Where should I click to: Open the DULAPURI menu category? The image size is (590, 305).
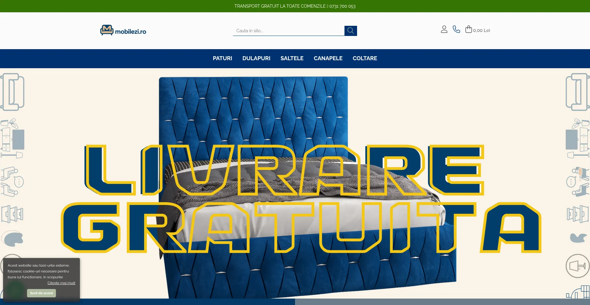pos(256,58)
